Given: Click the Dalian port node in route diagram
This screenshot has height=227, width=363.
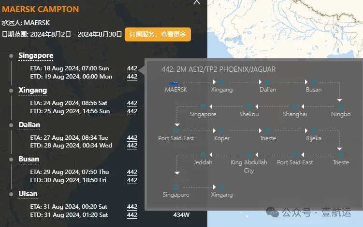Looking at the screenshot, I should 268,82.
